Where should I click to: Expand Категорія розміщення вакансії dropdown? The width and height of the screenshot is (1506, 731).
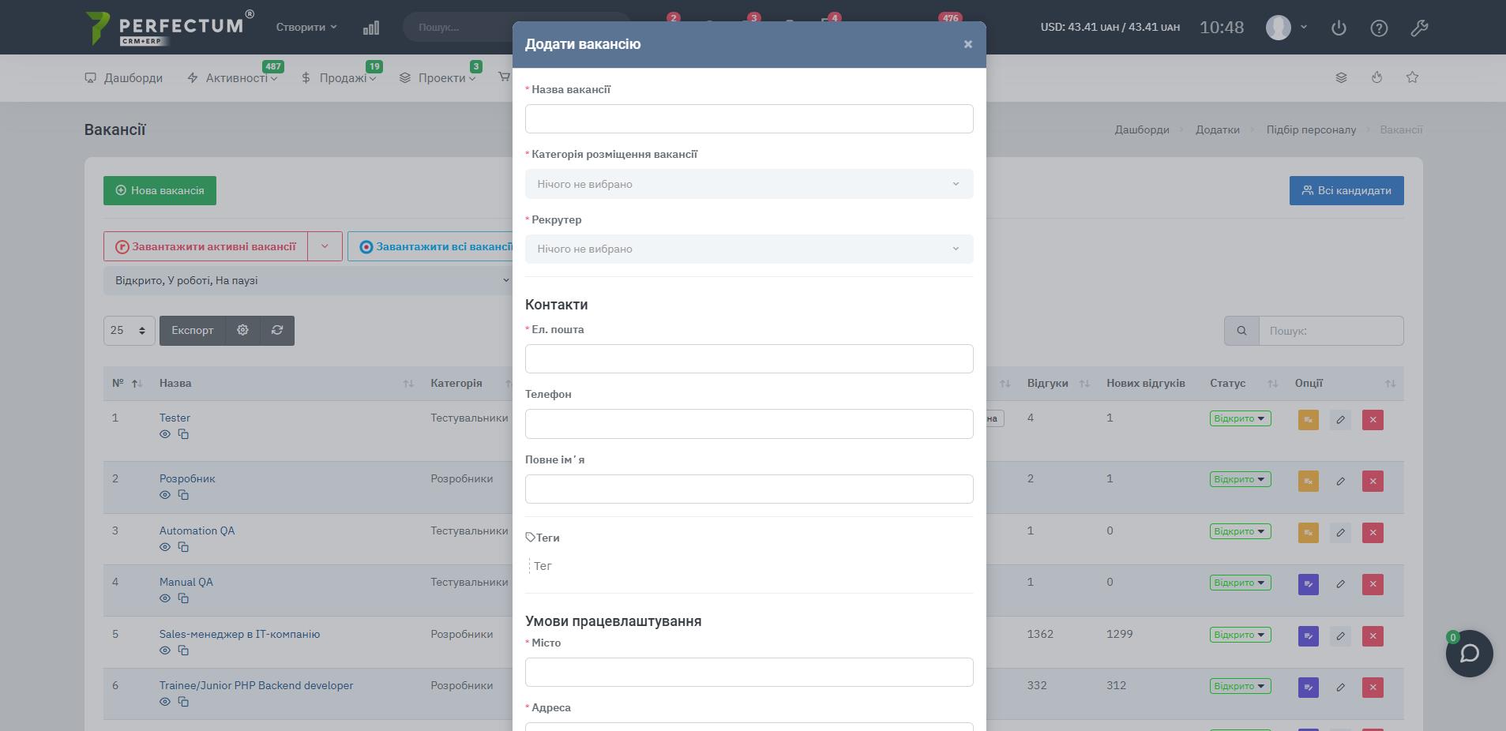(x=749, y=184)
